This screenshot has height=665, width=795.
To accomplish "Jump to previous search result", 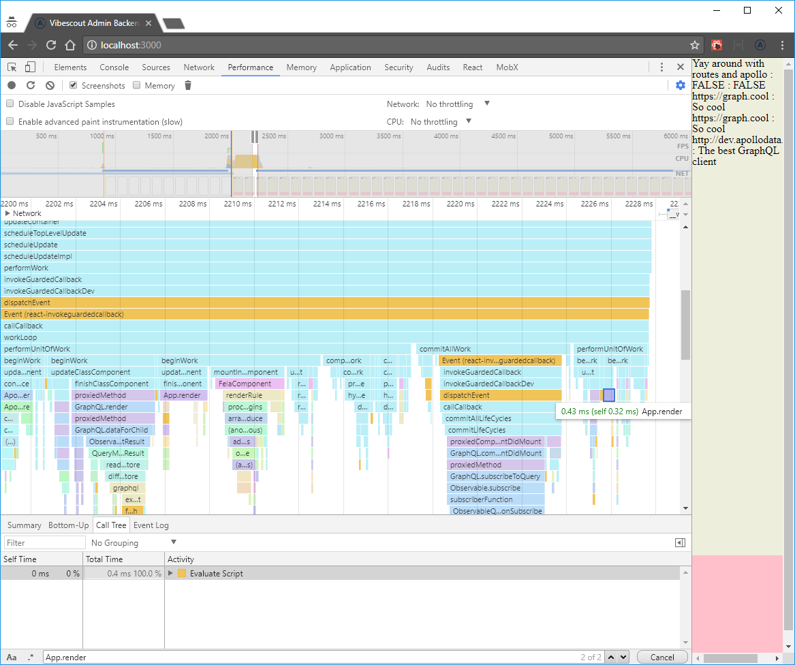I will coord(612,657).
